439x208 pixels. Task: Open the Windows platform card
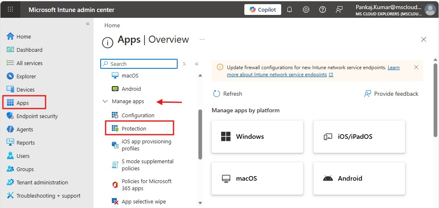(257, 137)
